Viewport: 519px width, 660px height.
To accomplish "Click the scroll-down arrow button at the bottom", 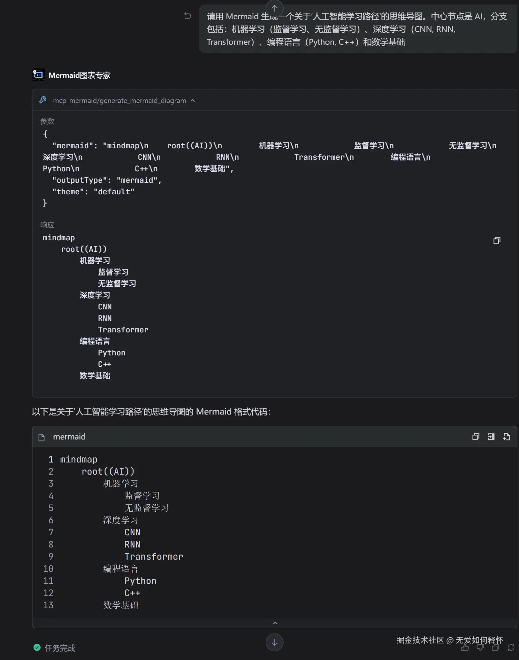I will (275, 642).
